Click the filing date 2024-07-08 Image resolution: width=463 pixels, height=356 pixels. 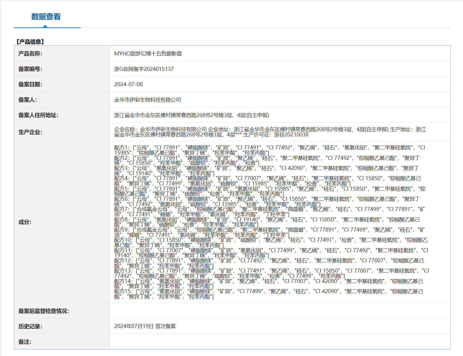coord(128,84)
